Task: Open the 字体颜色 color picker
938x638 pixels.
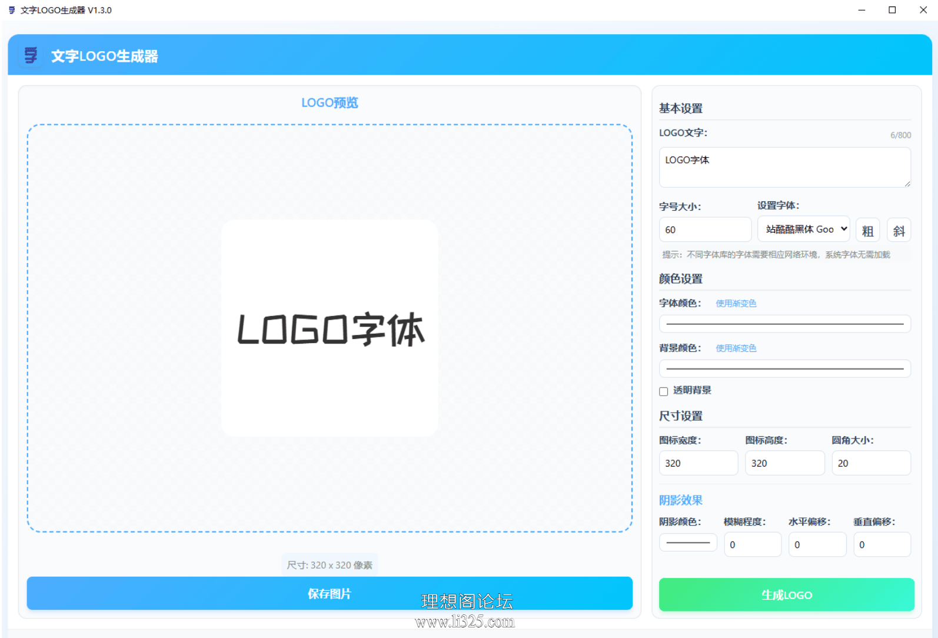Action: pyautogui.click(x=785, y=324)
